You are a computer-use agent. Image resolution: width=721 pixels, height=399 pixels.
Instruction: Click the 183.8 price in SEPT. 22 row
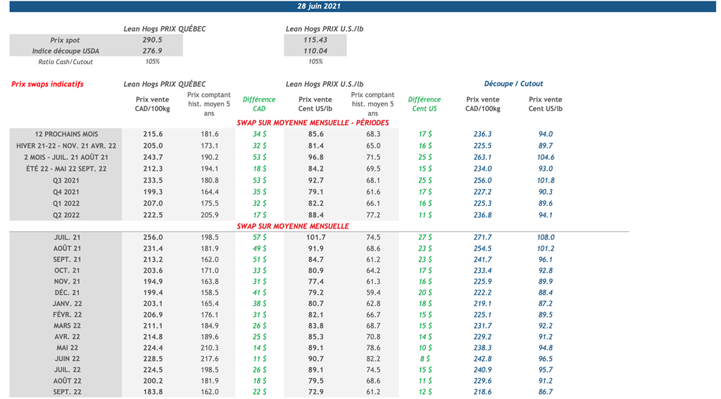[153, 392]
